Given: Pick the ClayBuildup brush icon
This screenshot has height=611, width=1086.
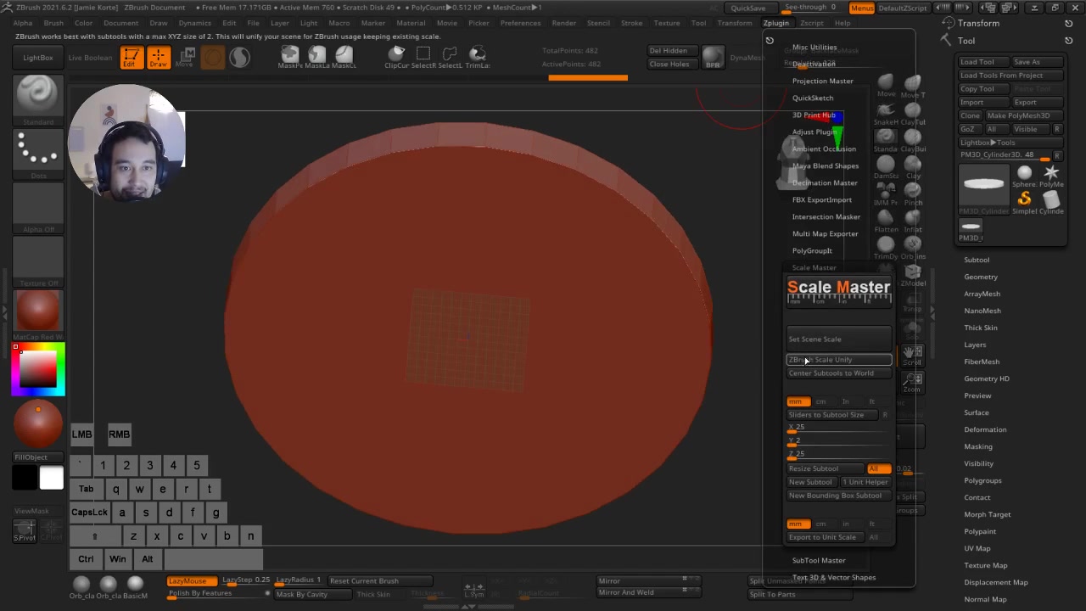Looking at the screenshot, I should (912, 136).
